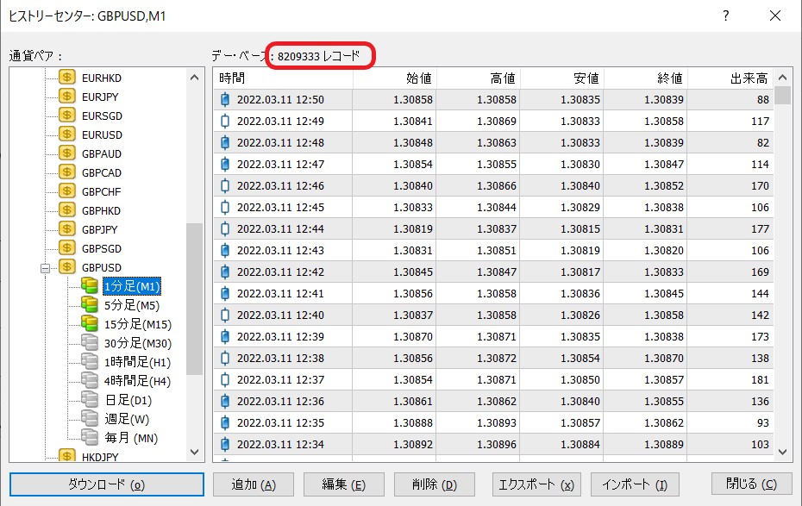Image resolution: width=802 pixels, height=506 pixels.
Task: Click the 日足(D1) timeframe database icon
Action: [90, 399]
